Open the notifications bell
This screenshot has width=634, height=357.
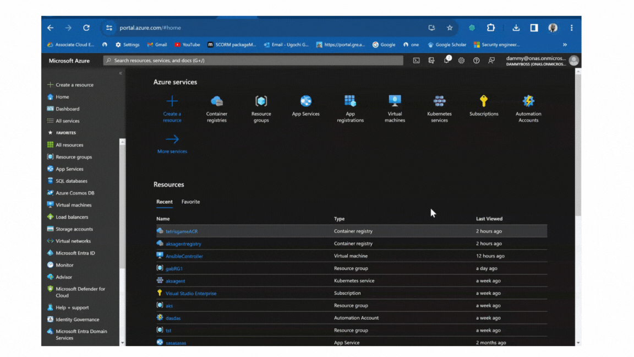[446, 60]
